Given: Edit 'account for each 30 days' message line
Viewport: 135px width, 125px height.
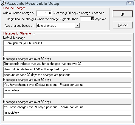Looking at the screenshot, I should pos(67,75).
